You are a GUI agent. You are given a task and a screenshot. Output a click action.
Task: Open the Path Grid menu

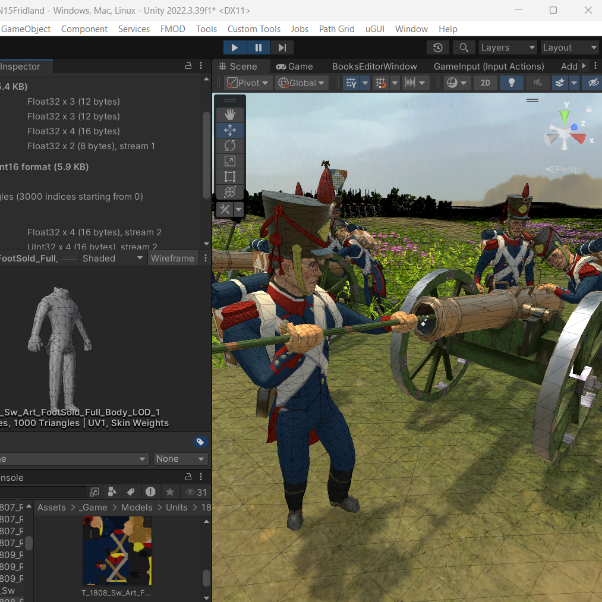coord(337,29)
